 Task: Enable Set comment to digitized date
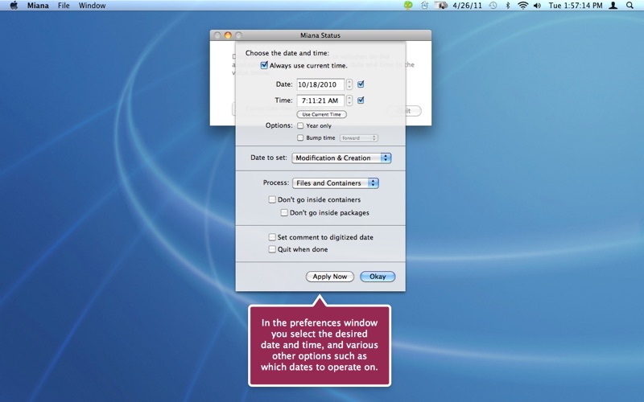(x=272, y=237)
